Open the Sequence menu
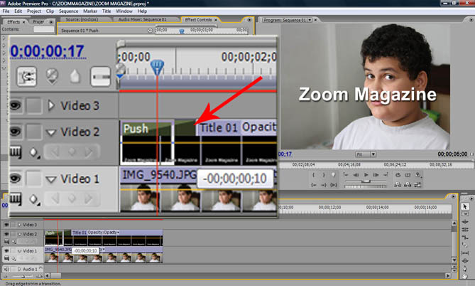The height and width of the screenshot is (286, 475). [69, 12]
